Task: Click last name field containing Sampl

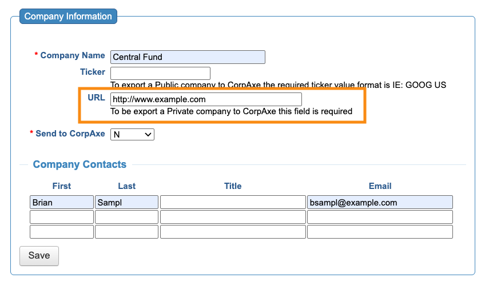Action: pos(126,202)
